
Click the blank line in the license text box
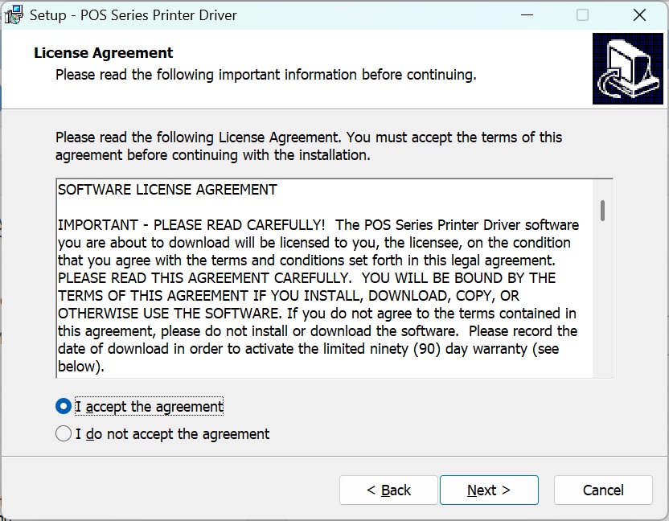coord(241,207)
